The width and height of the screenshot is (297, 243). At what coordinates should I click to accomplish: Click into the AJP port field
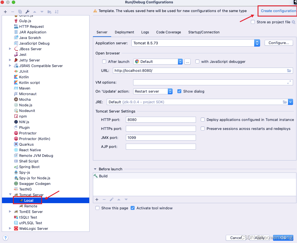(x=161, y=147)
